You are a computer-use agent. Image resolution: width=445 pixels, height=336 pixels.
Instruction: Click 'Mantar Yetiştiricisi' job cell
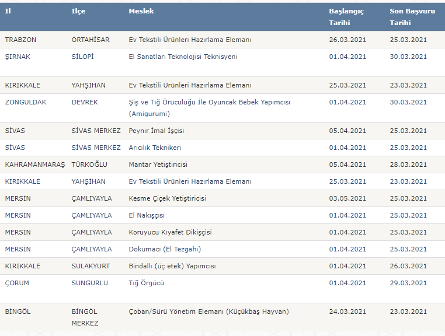click(158, 164)
